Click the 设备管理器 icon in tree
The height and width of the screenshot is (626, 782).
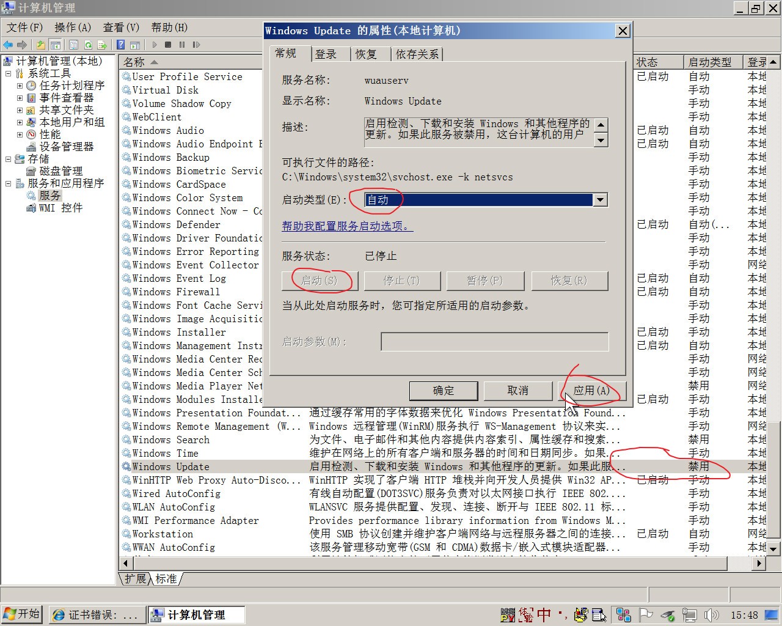(x=32, y=147)
